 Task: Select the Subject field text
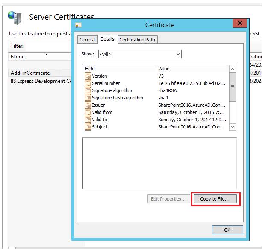(100, 127)
